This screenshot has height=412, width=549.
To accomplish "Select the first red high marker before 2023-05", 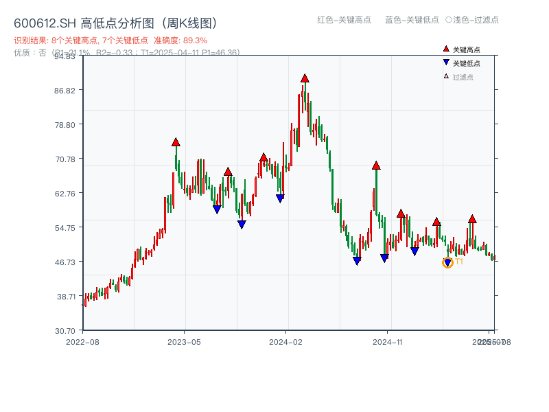I will pyautogui.click(x=176, y=142).
